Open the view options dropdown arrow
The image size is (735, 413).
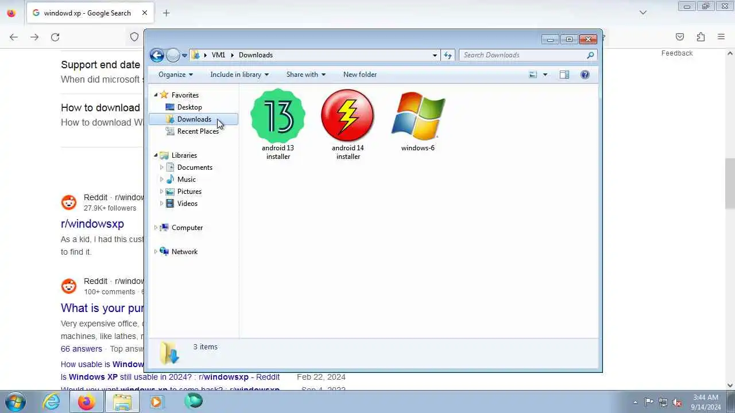click(545, 75)
